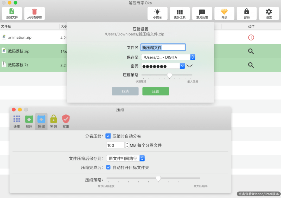281x198 pixels.
Task: Toggle password visibility eye icon
Action: (190, 66)
